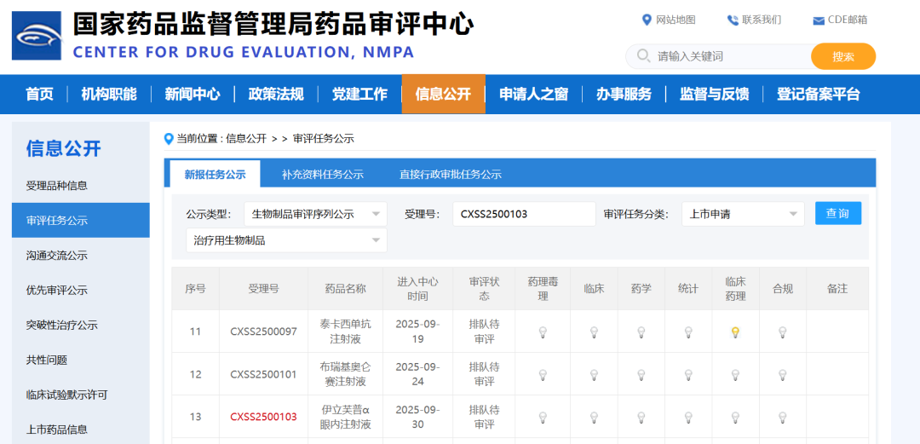Switch to 直接行政审批任务公示 tab
This screenshot has height=444, width=920.
(x=451, y=175)
